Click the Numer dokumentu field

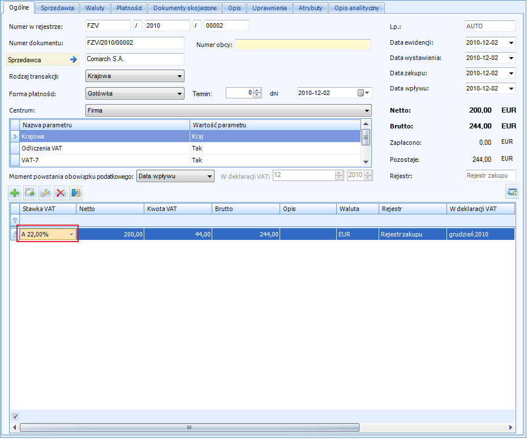(135, 43)
